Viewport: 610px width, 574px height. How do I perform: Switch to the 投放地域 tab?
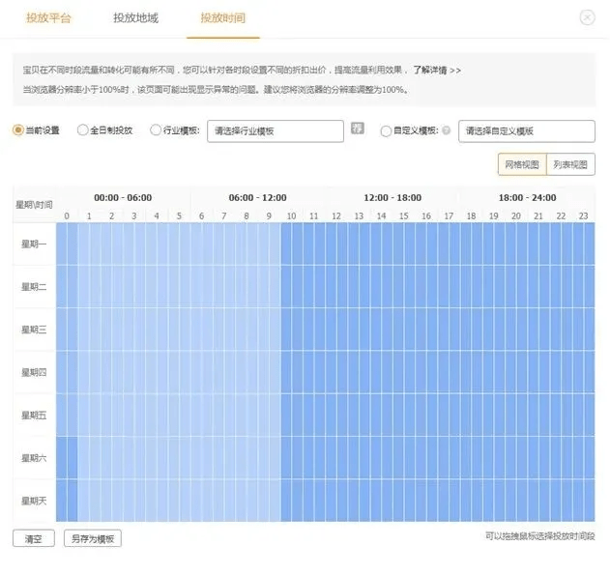click(135, 18)
